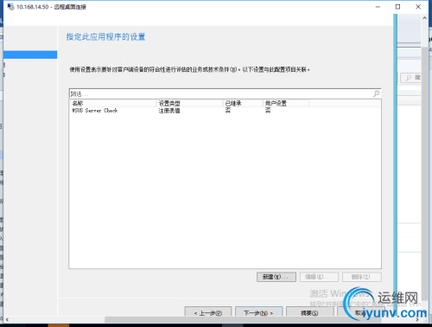Image resolution: width=432 pixels, height=327 pixels.
Task: Click the search icon in the background window
Action: pos(409,78)
